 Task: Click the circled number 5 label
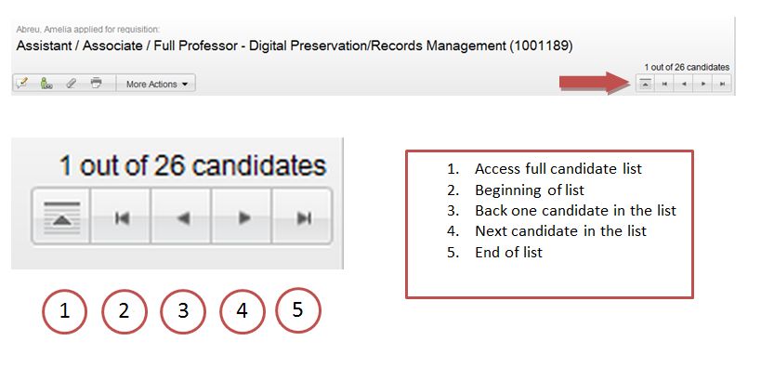coord(298,309)
